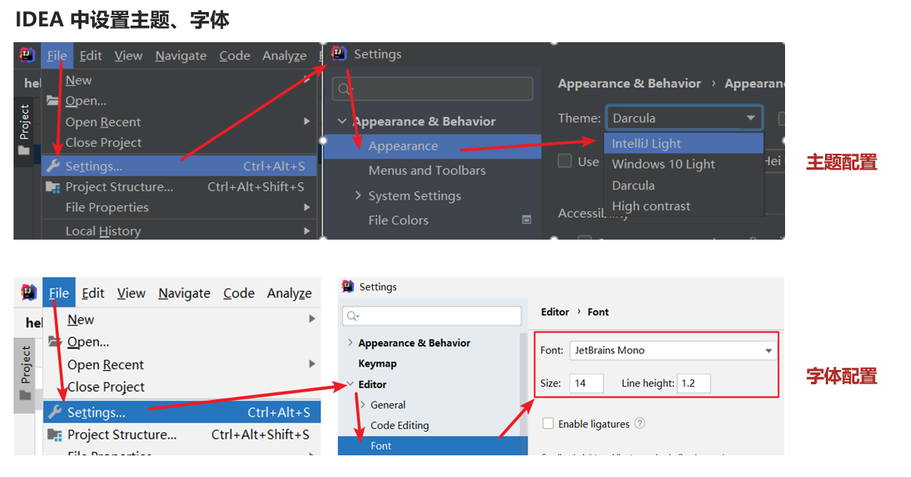
Task: Open the Font dropdown showing JetBrains Mono
Action: [x=673, y=350]
